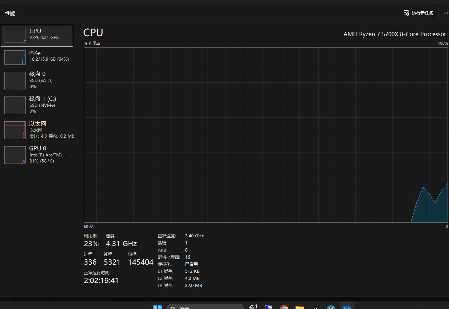449x309 pixels.
Task: Click the % 利用率 graph label
Action: pyautogui.click(x=92, y=43)
